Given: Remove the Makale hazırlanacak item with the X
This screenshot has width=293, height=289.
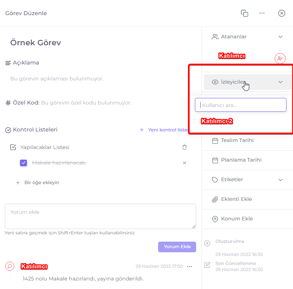Looking at the screenshot, I should click(x=184, y=163).
